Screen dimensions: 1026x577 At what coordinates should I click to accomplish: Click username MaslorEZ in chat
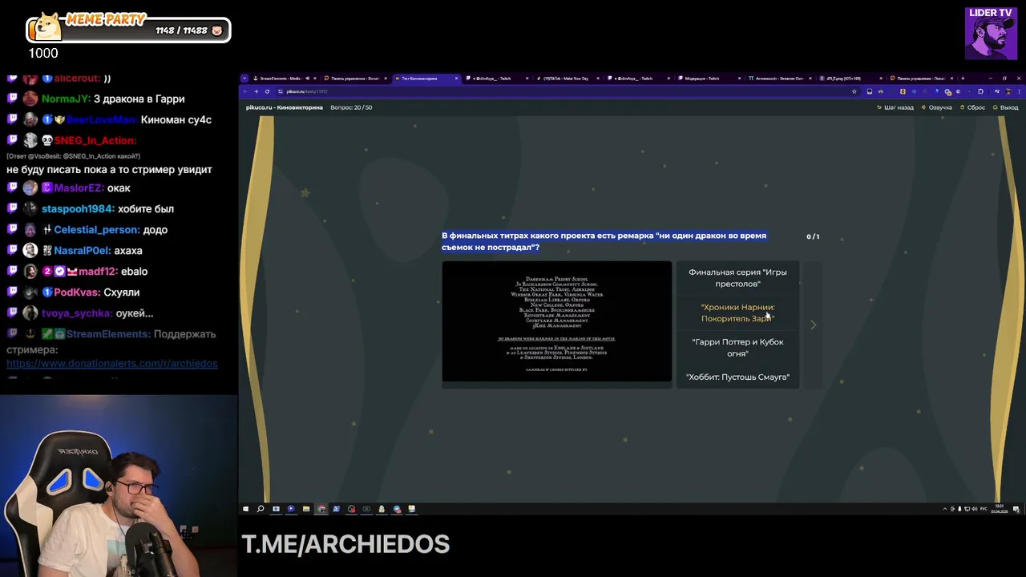click(79, 188)
